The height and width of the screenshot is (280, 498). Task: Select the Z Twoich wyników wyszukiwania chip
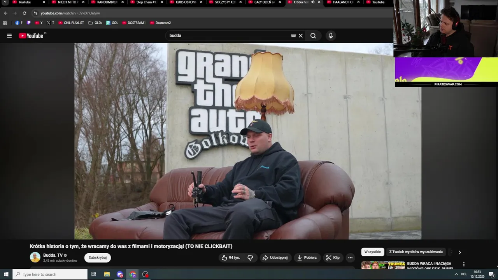tap(416, 252)
